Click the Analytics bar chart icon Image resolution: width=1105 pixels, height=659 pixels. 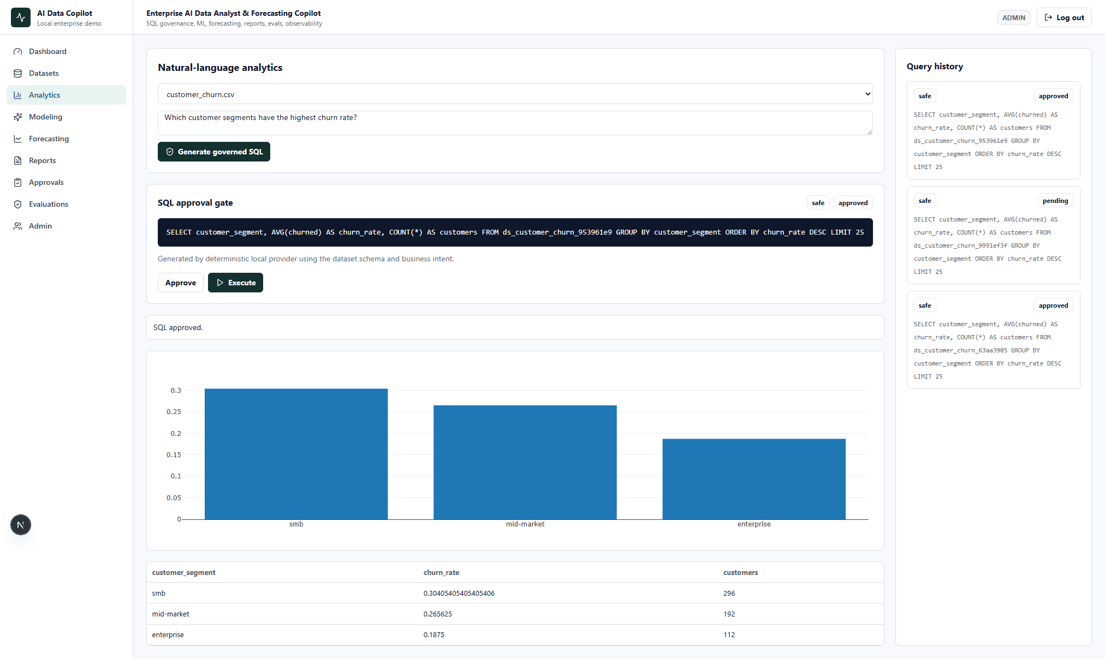(17, 95)
